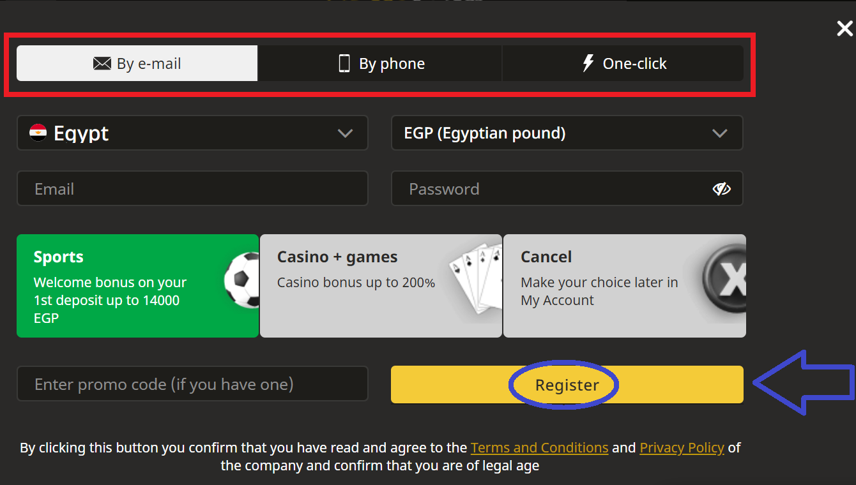
Task: Click the phone icon on By phone tab
Action: 345,63
